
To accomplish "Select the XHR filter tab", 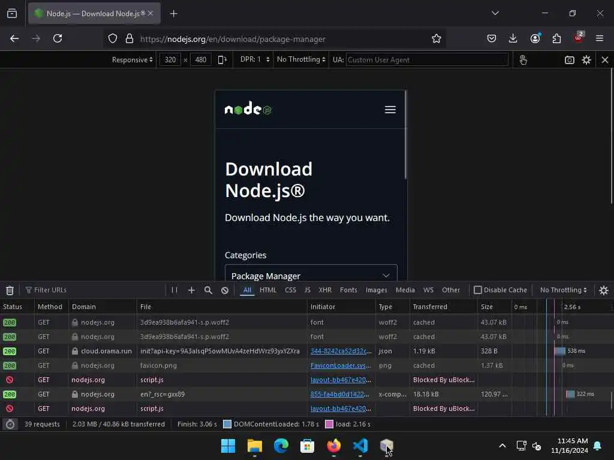I will [x=325, y=290].
